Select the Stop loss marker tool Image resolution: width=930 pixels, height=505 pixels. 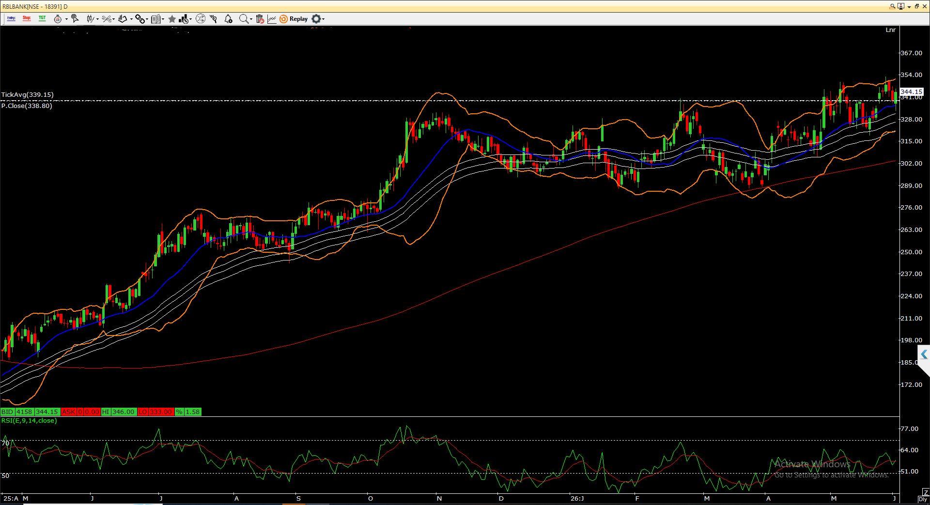click(27, 18)
